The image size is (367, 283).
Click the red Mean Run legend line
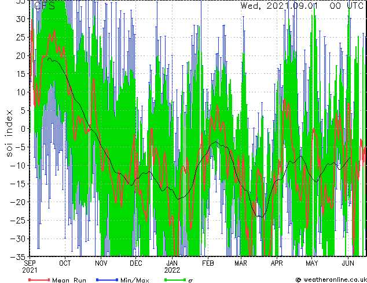[x=39, y=280]
